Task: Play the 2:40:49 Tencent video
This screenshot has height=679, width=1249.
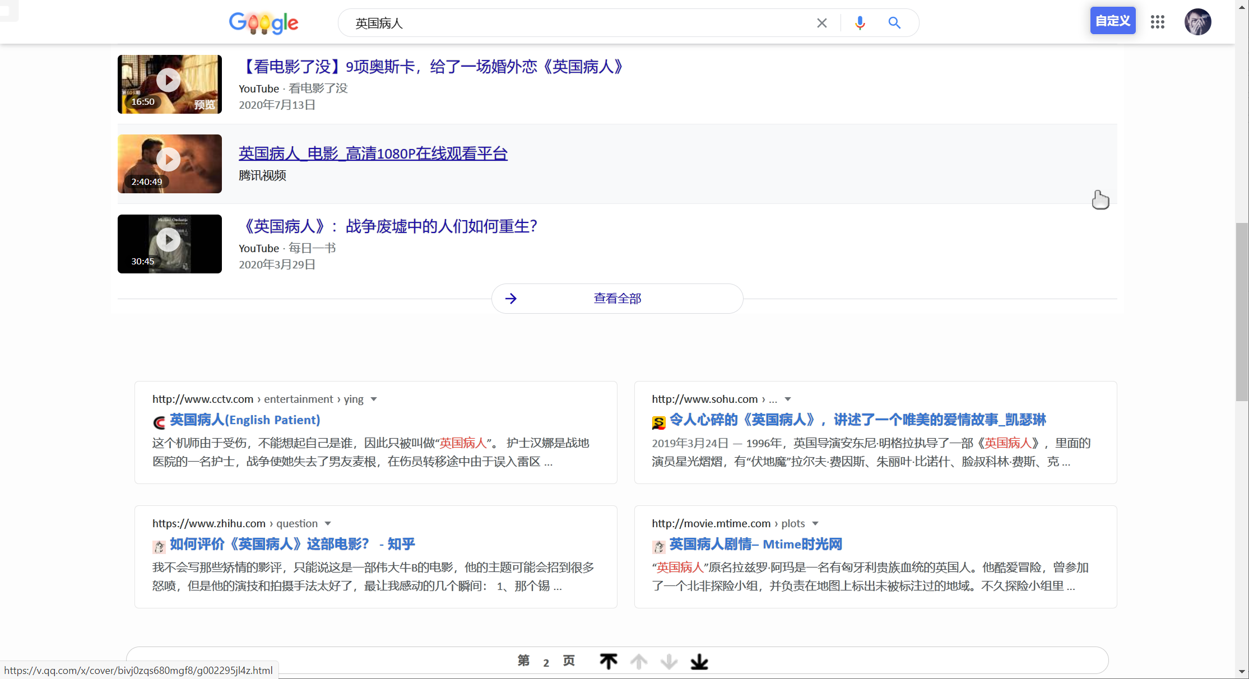Action: point(169,159)
